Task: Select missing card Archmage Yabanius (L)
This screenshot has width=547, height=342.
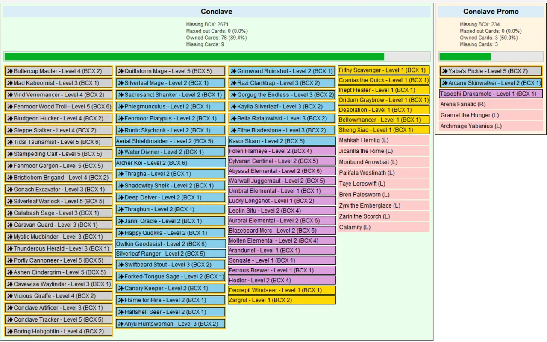Action: [491, 126]
